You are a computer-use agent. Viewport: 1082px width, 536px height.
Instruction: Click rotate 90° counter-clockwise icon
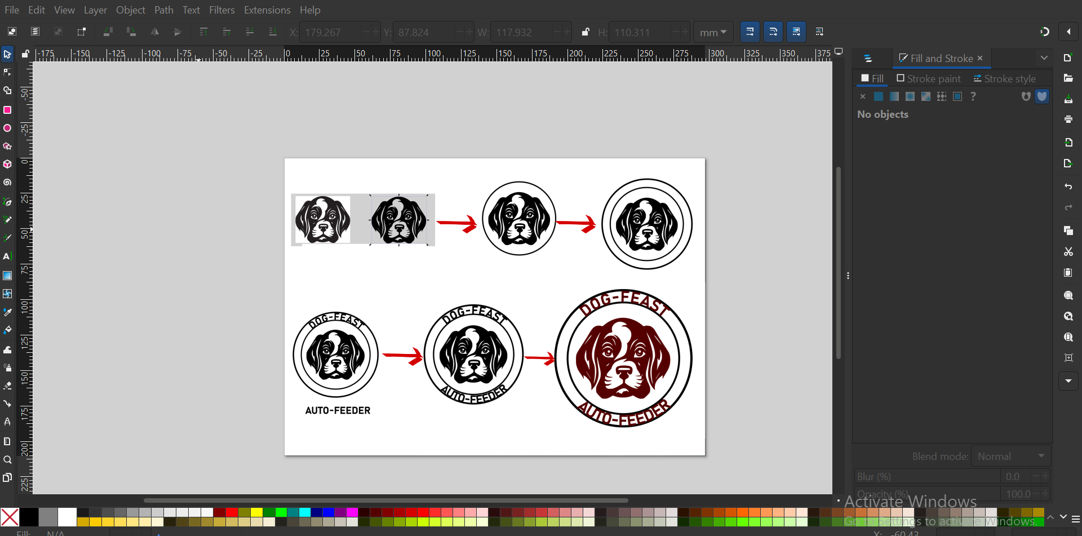[x=108, y=32]
